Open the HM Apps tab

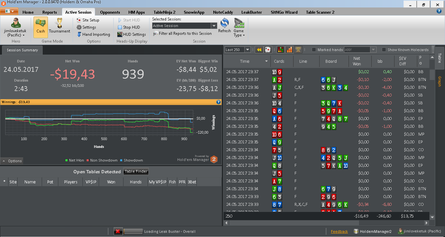coord(136,12)
